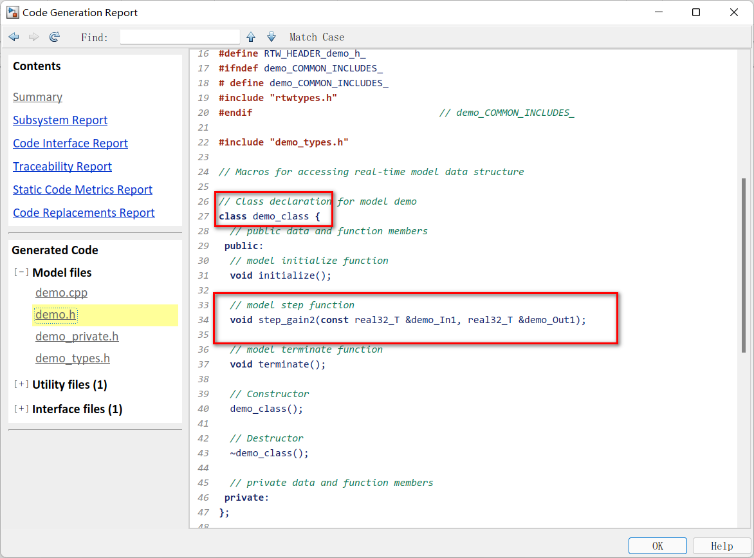Click into the Find text field
The image size is (754, 558).
180,37
